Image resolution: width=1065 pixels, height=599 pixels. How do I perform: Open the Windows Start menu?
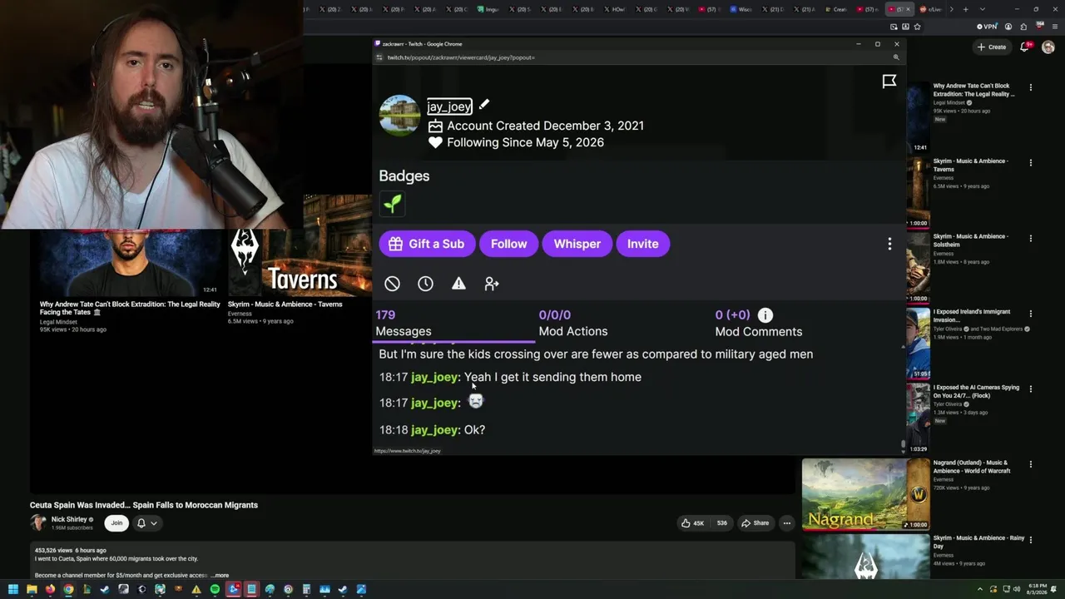point(13,590)
